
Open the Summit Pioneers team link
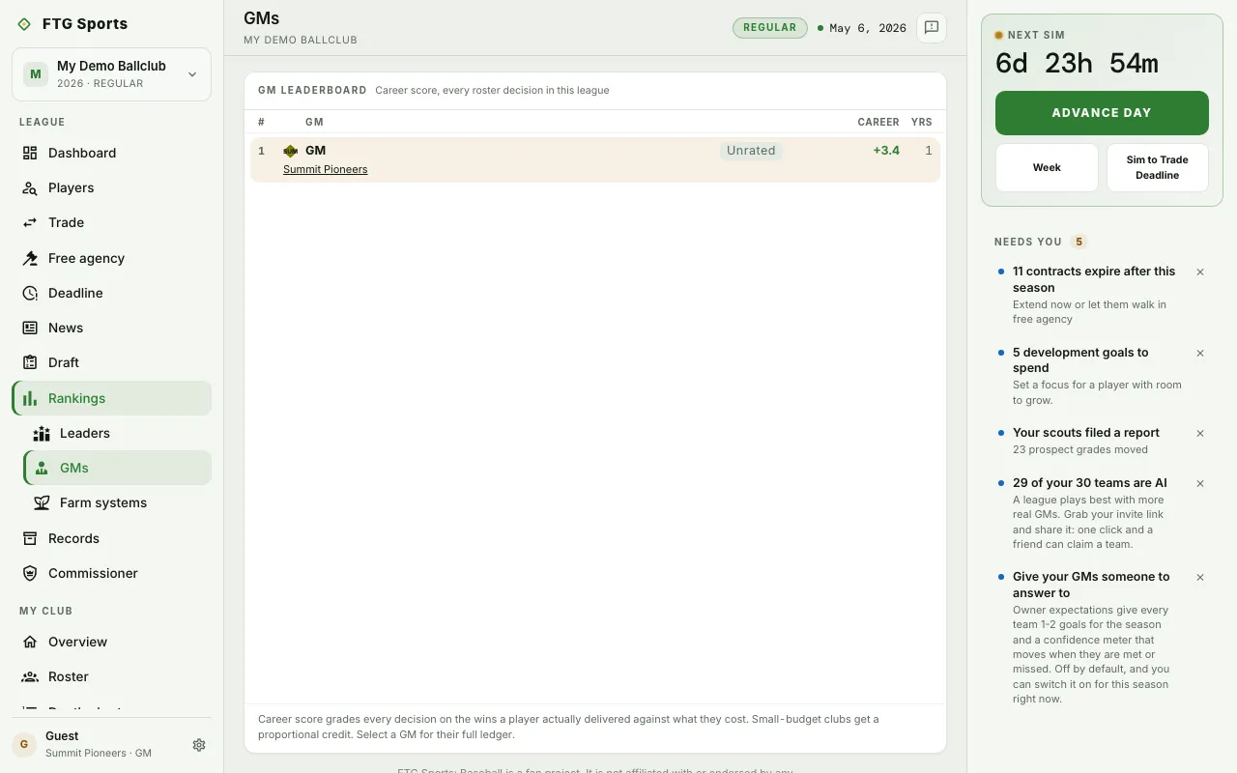[x=325, y=169]
